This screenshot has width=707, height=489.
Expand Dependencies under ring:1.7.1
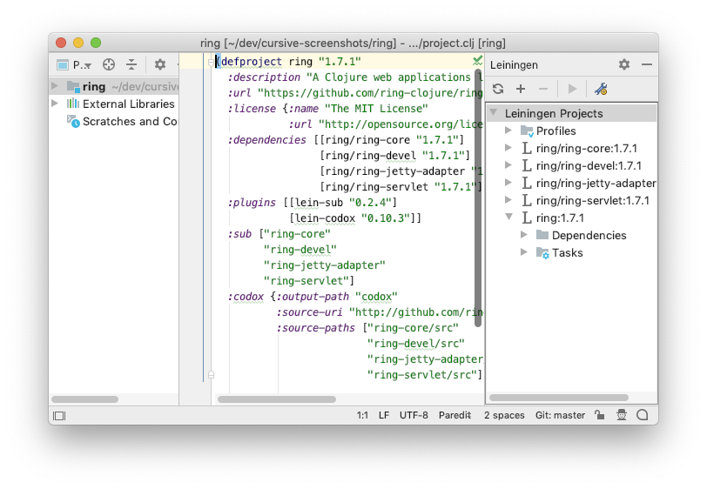pyautogui.click(x=524, y=234)
